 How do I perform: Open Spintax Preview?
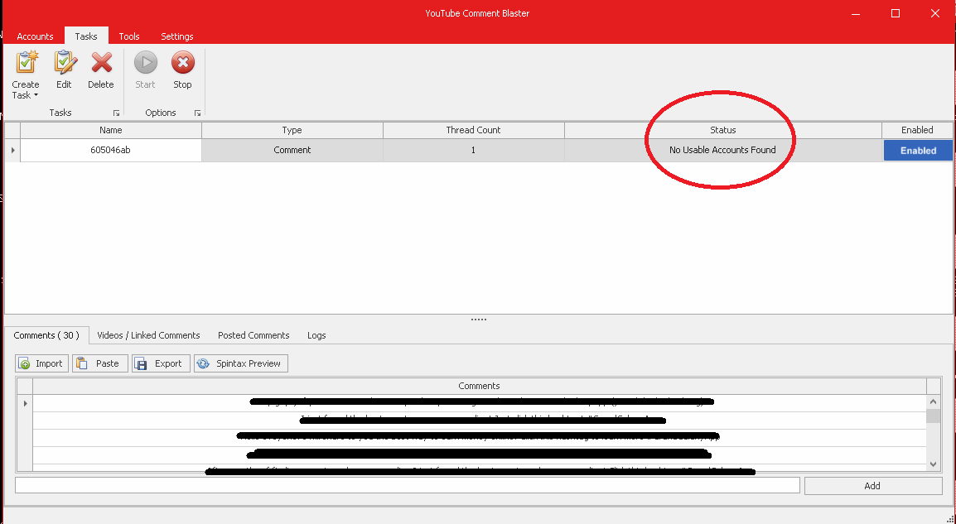click(241, 363)
